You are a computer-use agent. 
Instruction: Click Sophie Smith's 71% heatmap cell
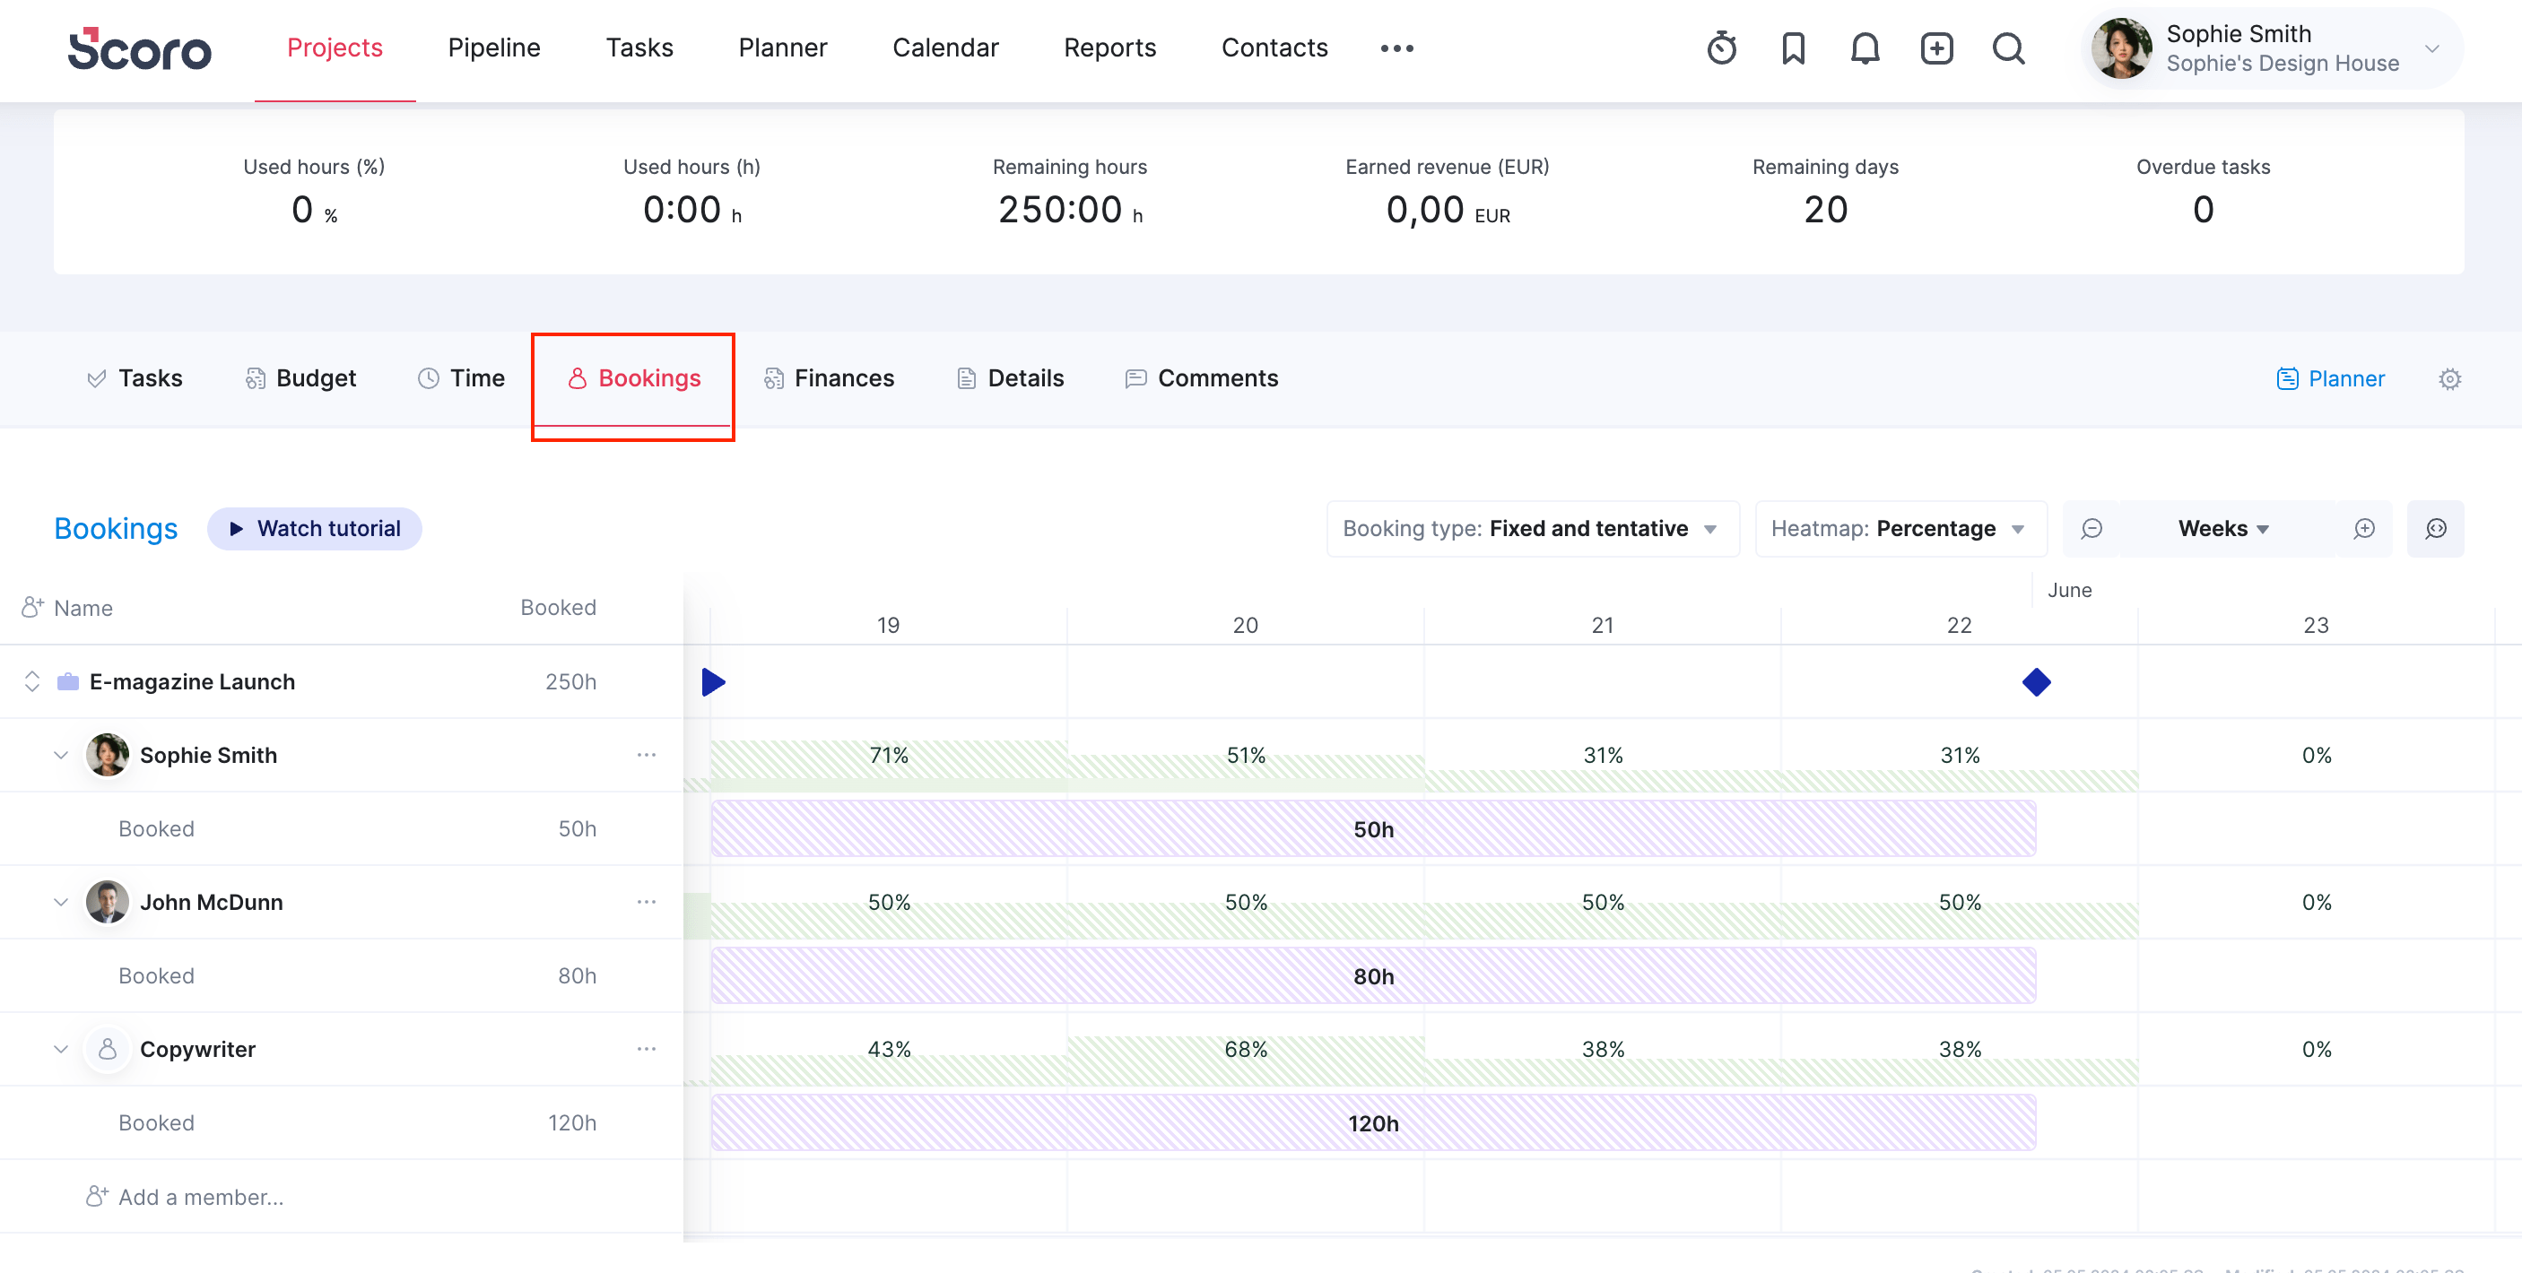click(889, 756)
